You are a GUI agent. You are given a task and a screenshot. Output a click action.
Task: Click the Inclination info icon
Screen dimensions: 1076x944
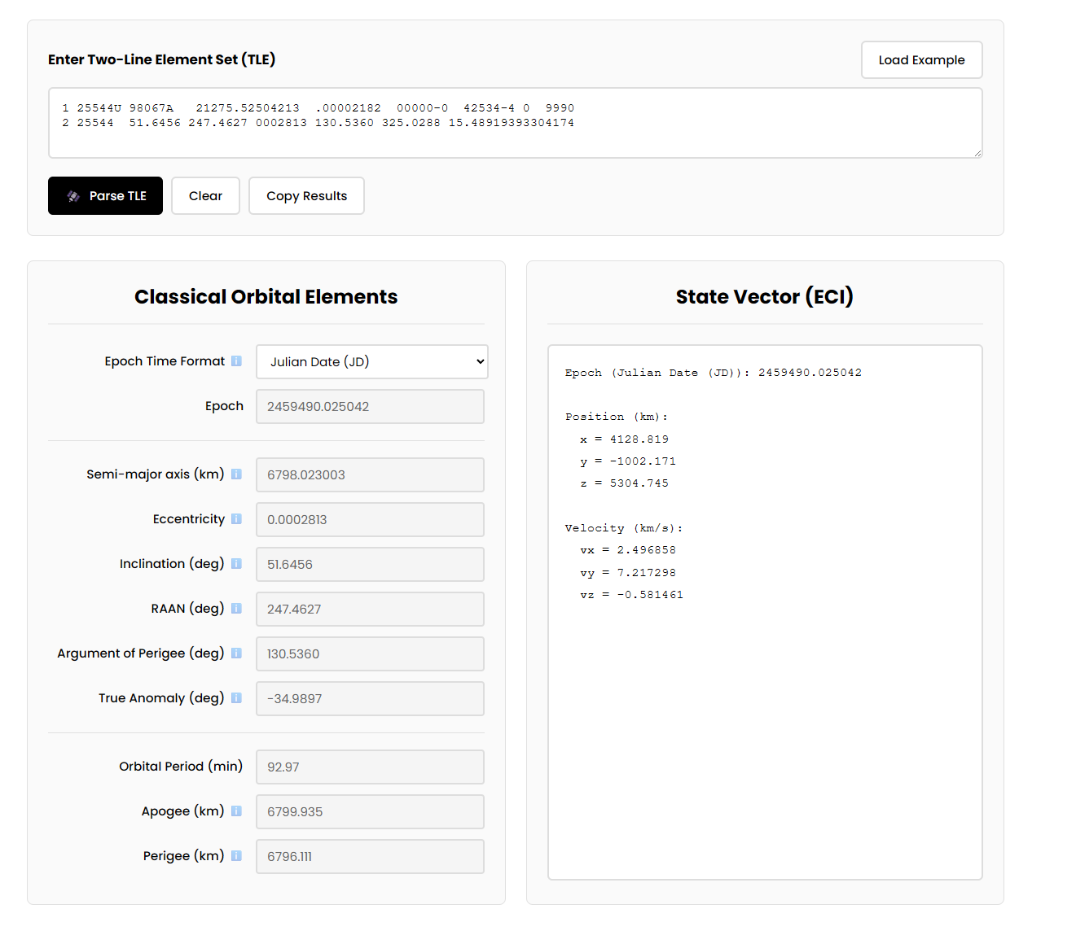pos(236,563)
